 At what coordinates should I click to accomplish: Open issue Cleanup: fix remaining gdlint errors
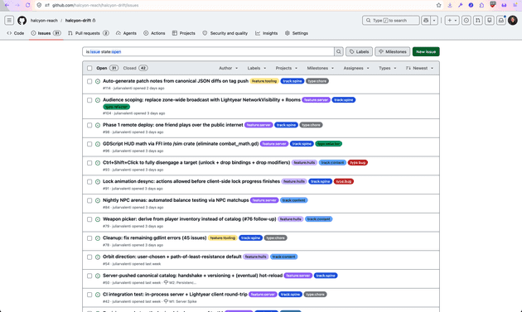pos(154,238)
